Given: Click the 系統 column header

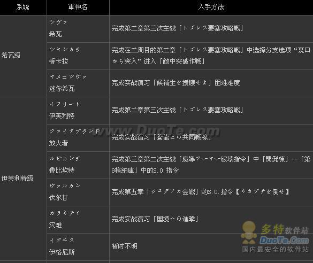Looking at the screenshot, I should point(23,7).
